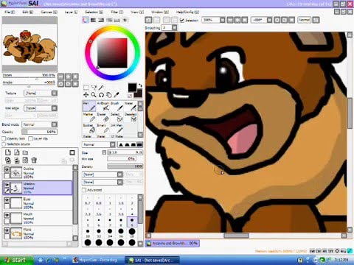Activate the Eyedropper color picker tool
354x265 pixels.
coord(117,95)
